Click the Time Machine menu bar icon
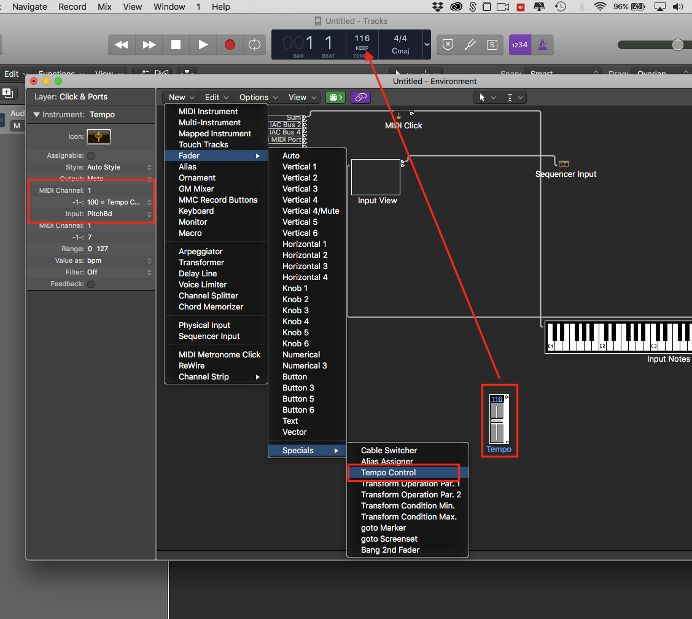The height and width of the screenshot is (619, 692). (561, 7)
